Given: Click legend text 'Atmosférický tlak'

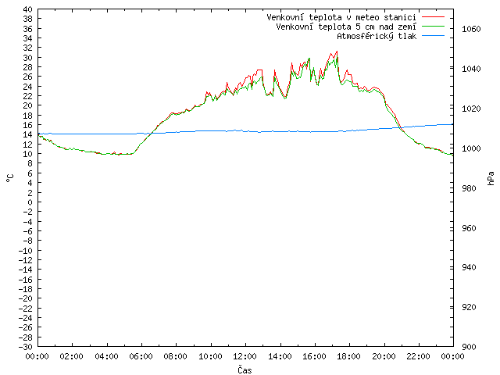Looking at the screenshot, I should pyautogui.click(x=377, y=36).
